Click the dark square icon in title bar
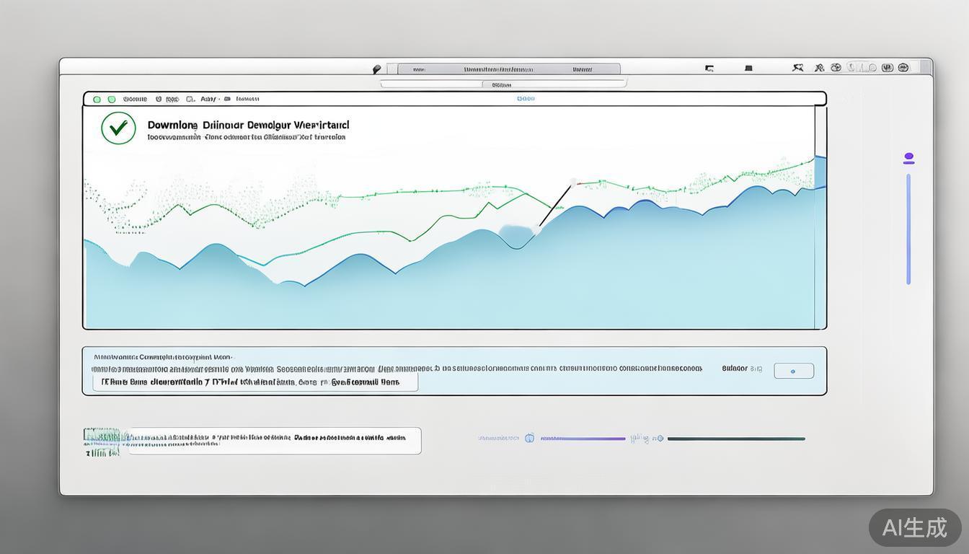 click(x=748, y=69)
